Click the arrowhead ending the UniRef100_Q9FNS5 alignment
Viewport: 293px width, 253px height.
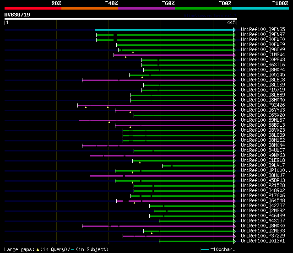234,30
